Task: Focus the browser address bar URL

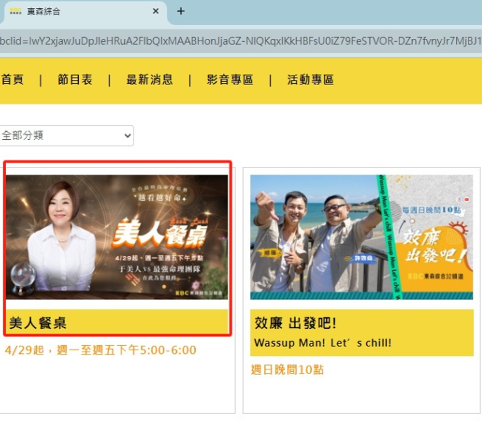Action: [x=240, y=41]
